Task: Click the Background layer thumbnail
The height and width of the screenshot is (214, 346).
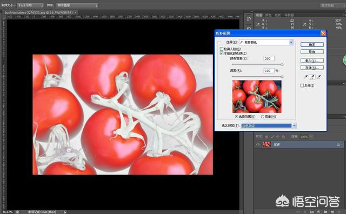Action: 267,144
